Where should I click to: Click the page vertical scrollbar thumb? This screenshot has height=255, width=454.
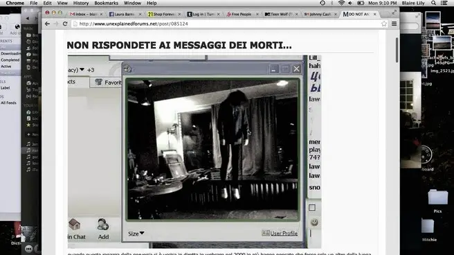[x=397, y=50]
